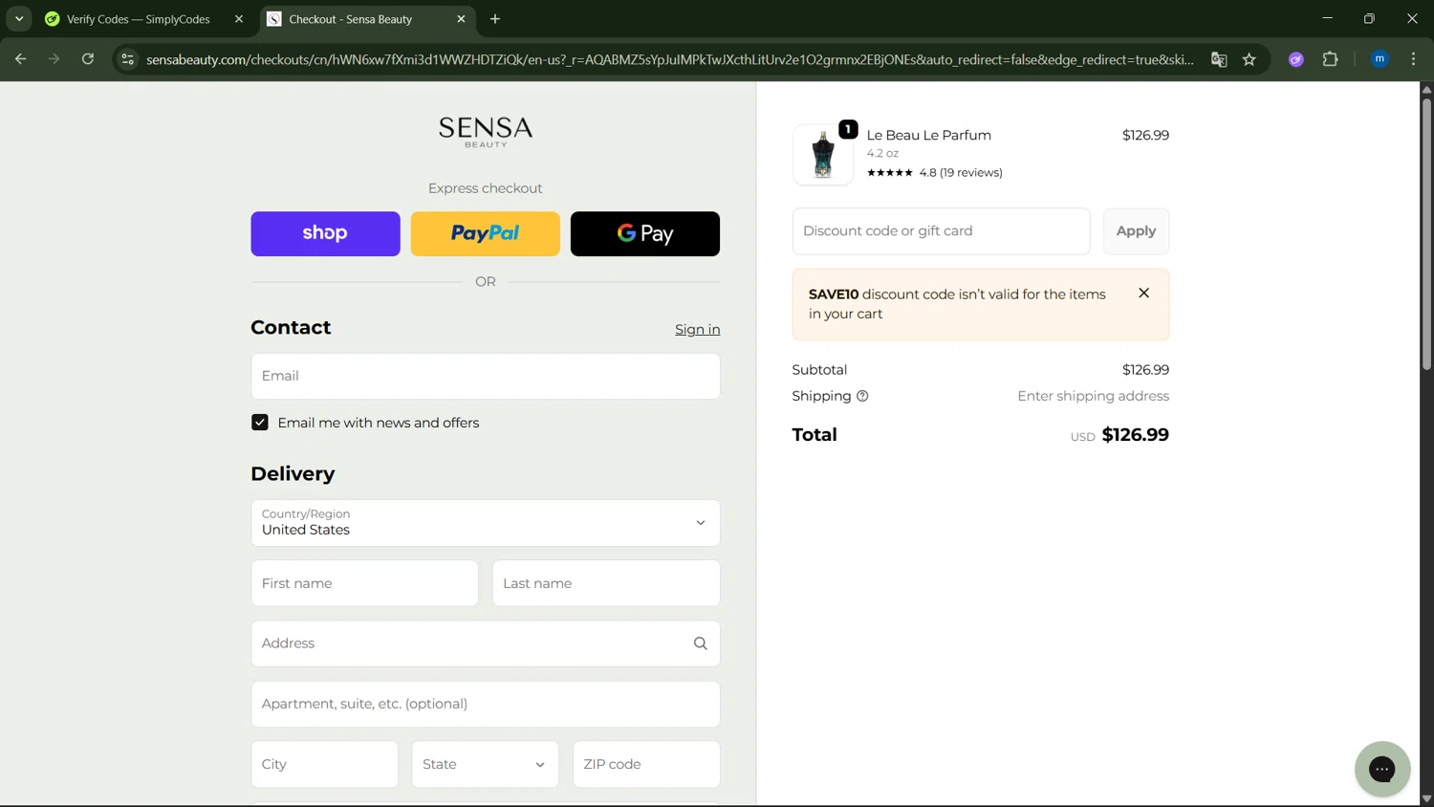Viewport: 1434px width, 807px height.
Task: Focus the ZIP code field
Action: coord(646,764)
